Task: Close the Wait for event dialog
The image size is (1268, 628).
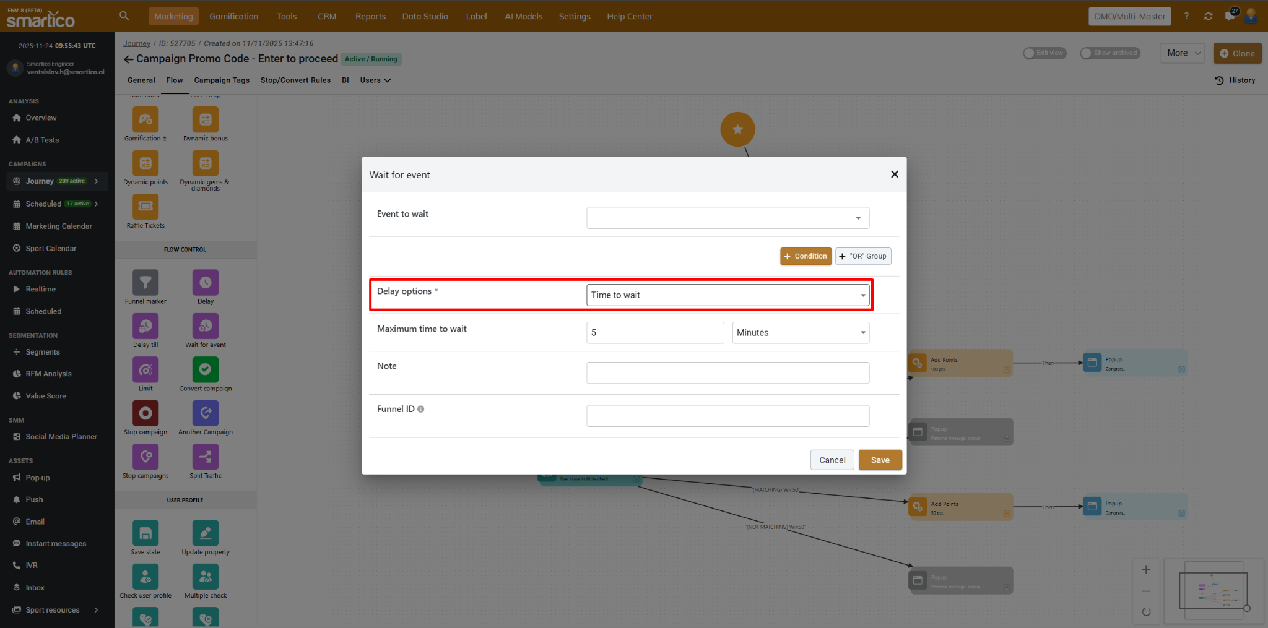Action: click(x=894, y=174)
